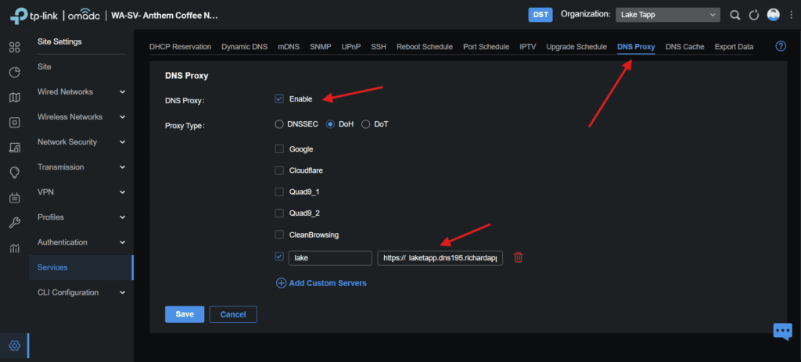Check the Quad9_2 server checkbox

coord(279,213)
